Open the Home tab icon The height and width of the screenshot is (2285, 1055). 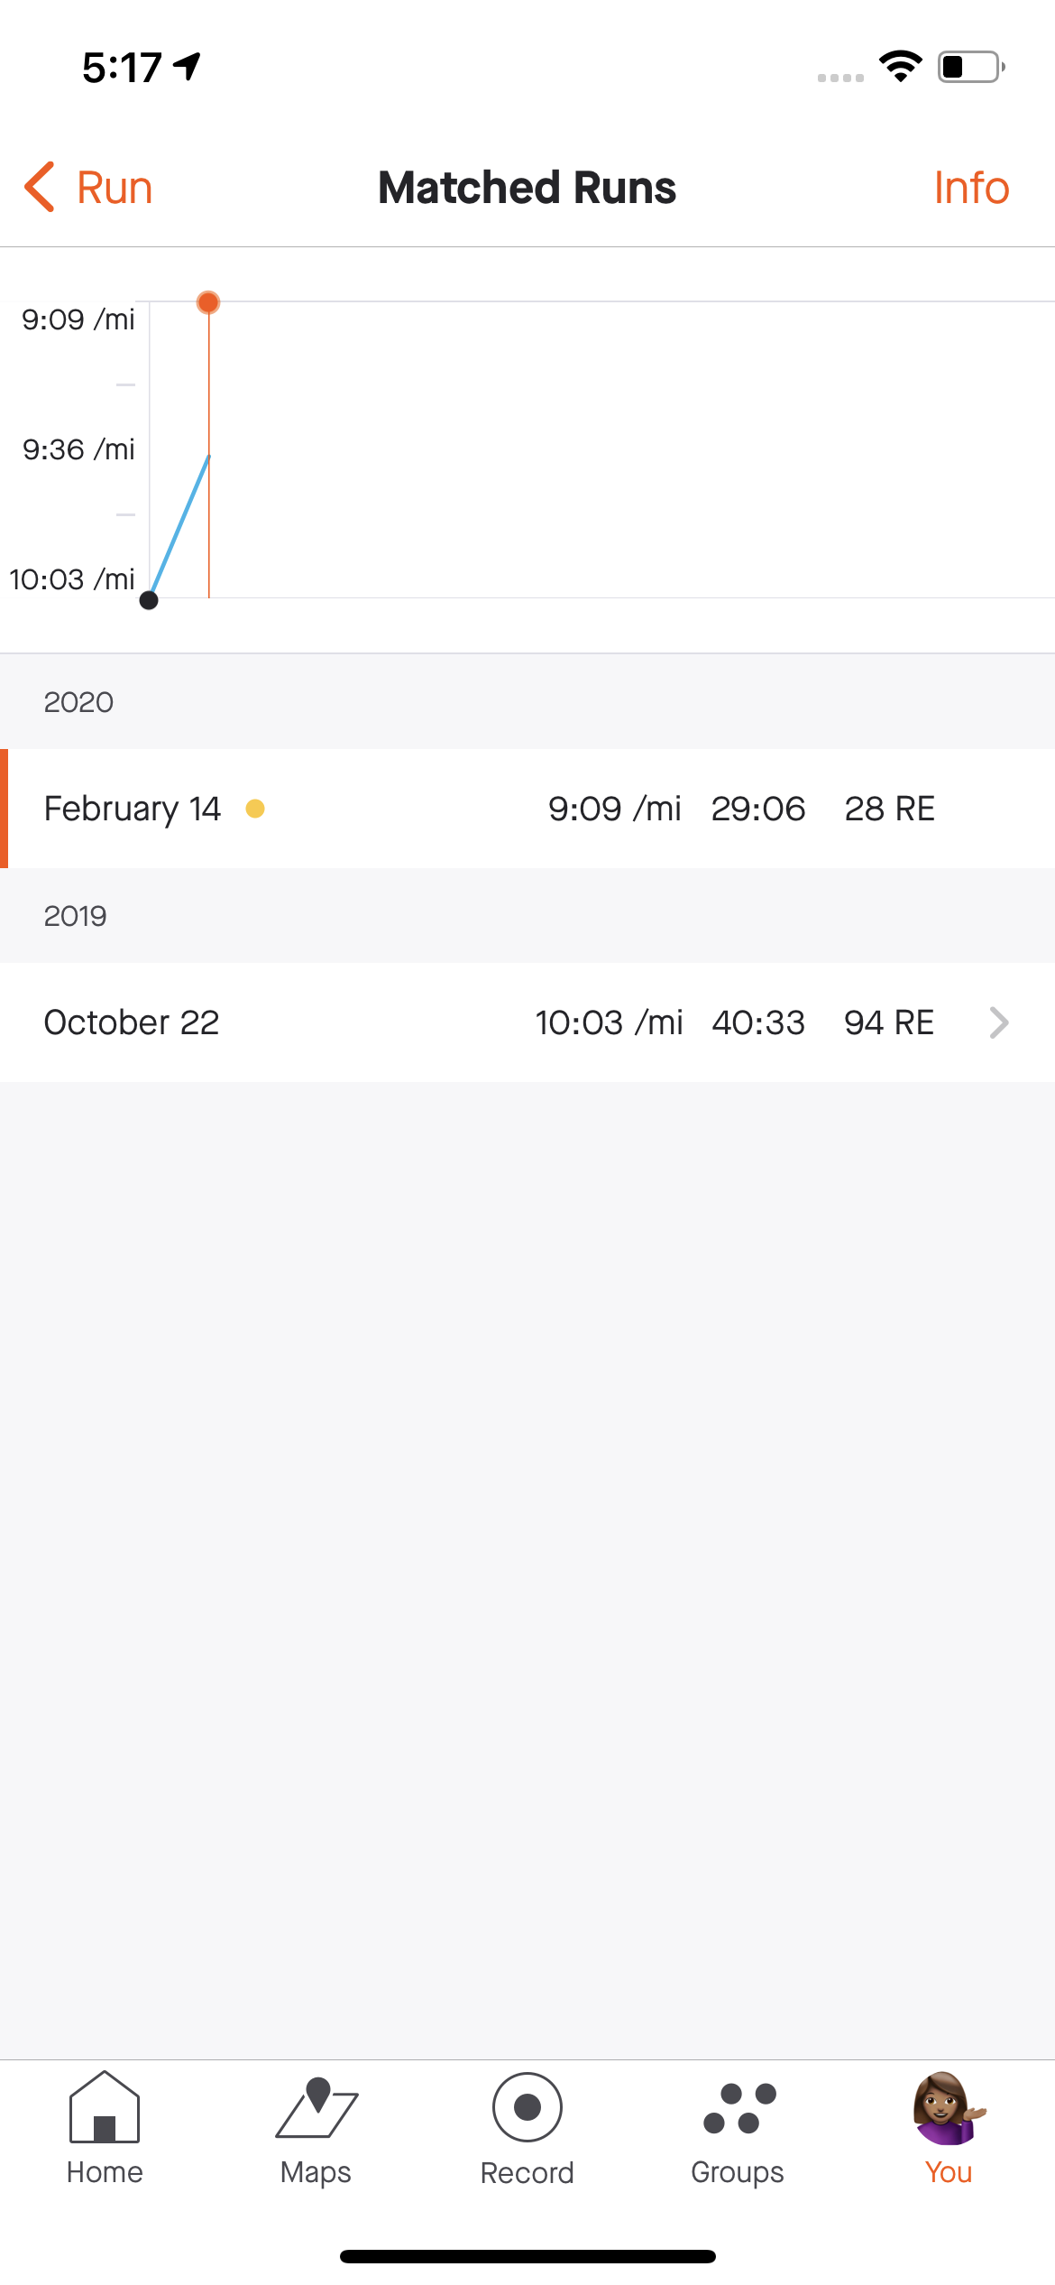(105, 2107)
